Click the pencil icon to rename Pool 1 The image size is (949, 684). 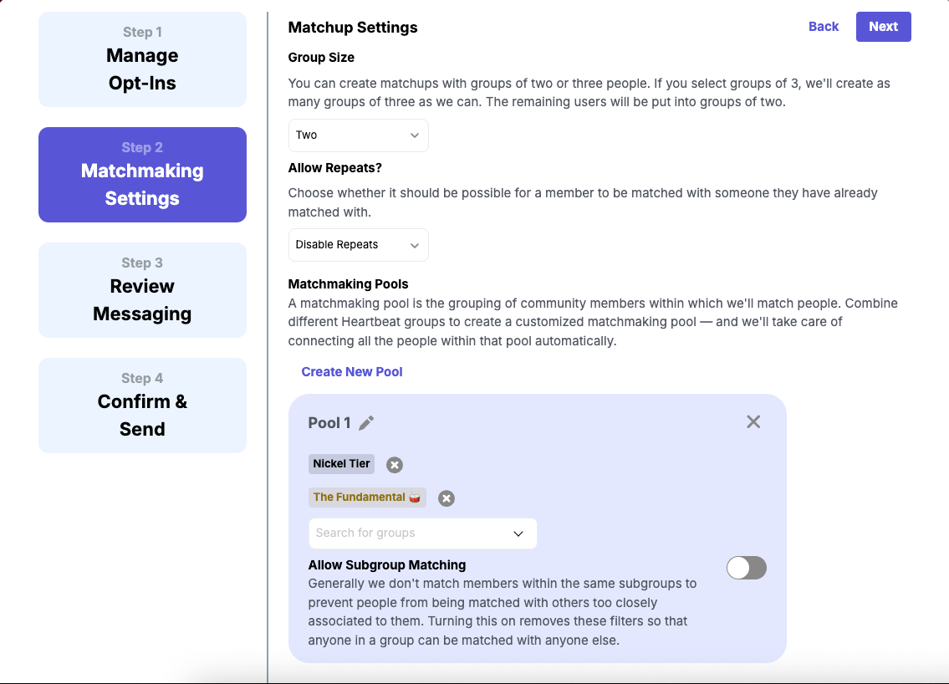[x=366, y=423]
